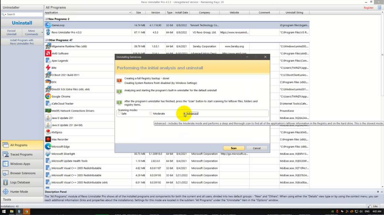Switch to the Traced Programs view
Image resolution: width=384 pixels, height=215 pixels.
22,155
